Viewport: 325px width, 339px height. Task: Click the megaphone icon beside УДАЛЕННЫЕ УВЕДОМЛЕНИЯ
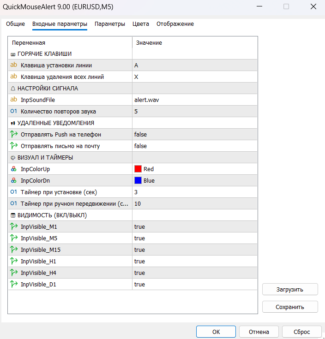coord(13,123)
